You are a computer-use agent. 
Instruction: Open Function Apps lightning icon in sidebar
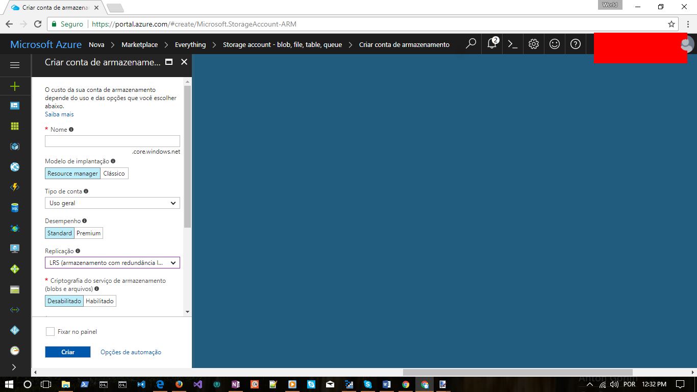[x=15, y=187]
